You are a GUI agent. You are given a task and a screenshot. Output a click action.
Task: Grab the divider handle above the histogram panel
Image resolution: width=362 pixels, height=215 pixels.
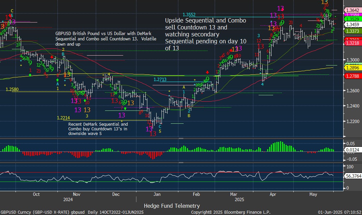(x=181, y=139)
